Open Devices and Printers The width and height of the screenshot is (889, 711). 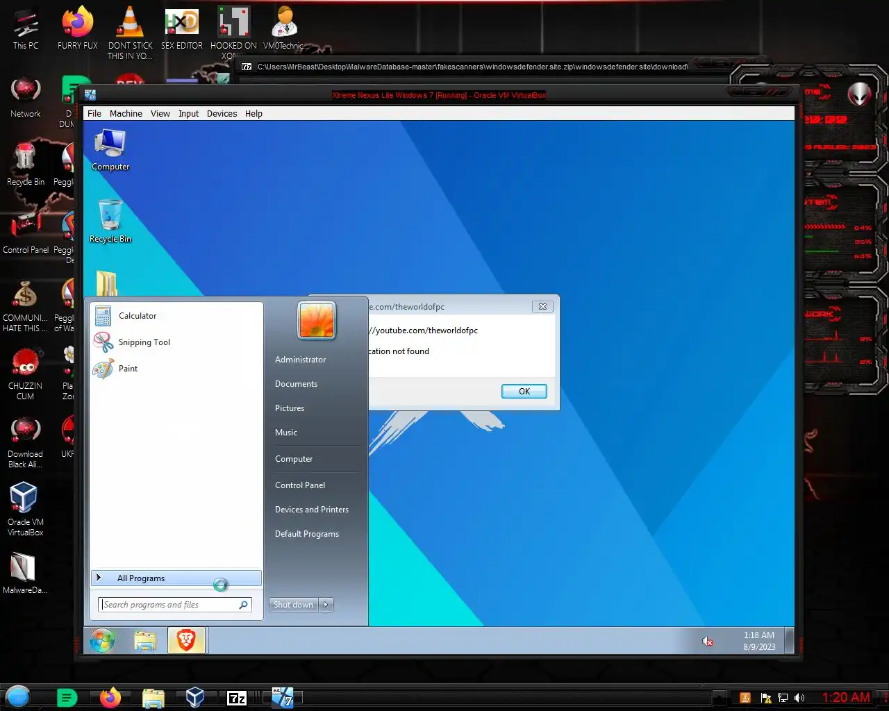point(312,510)
